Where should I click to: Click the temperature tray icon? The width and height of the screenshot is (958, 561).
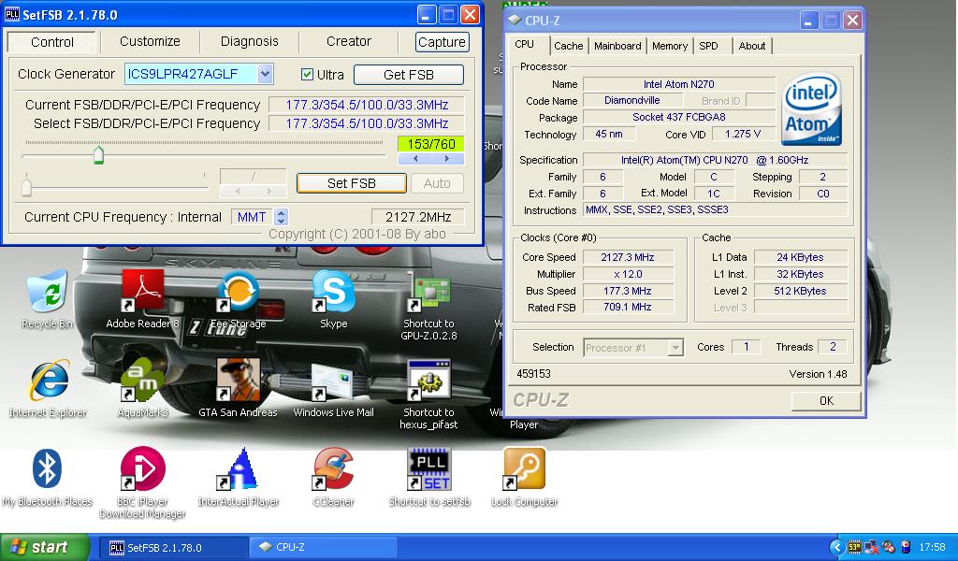point(854,547)
